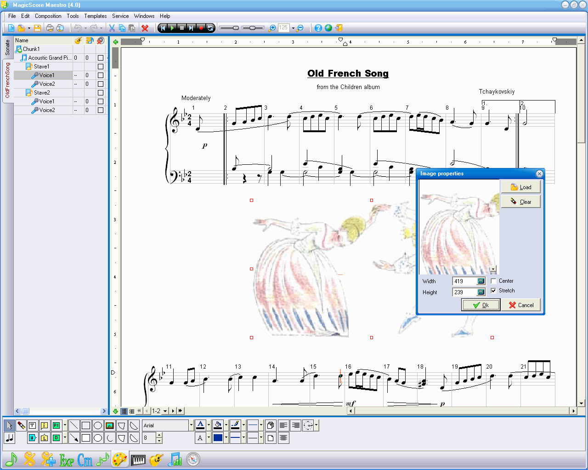Toggle the mute checkbox beside Voice1
The height and width of the screenshot is (470, 588).
coord(100,75)
